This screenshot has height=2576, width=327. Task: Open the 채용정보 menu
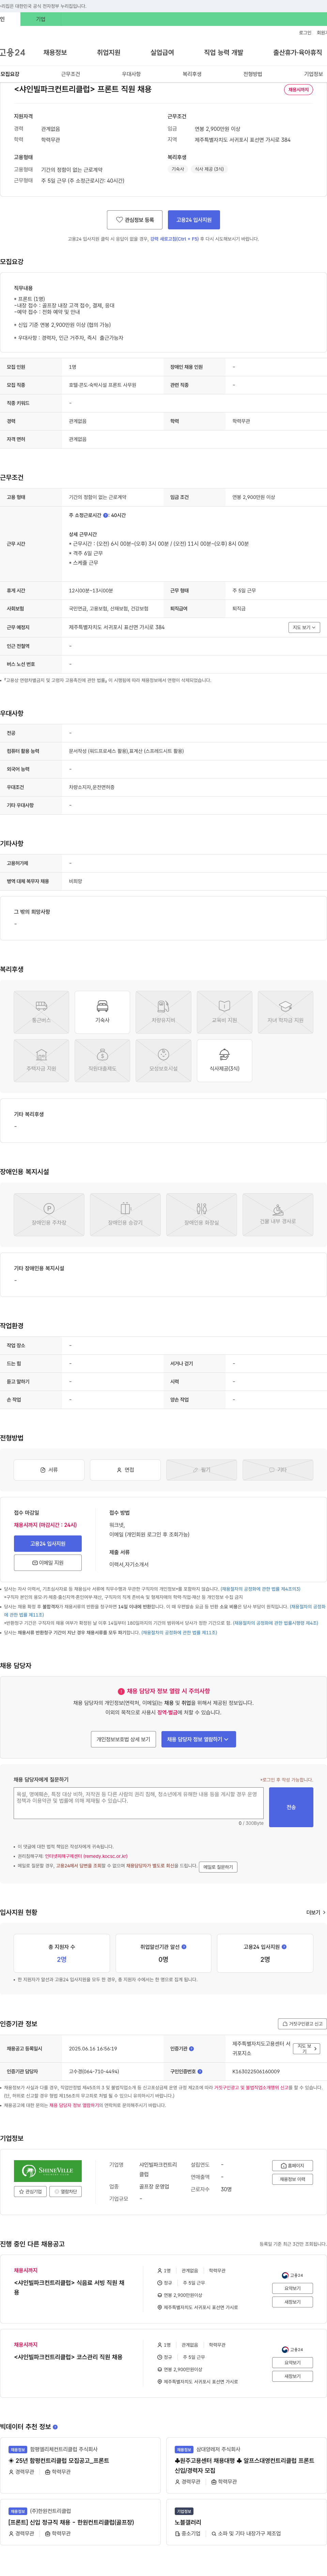(x=55, y=52)
